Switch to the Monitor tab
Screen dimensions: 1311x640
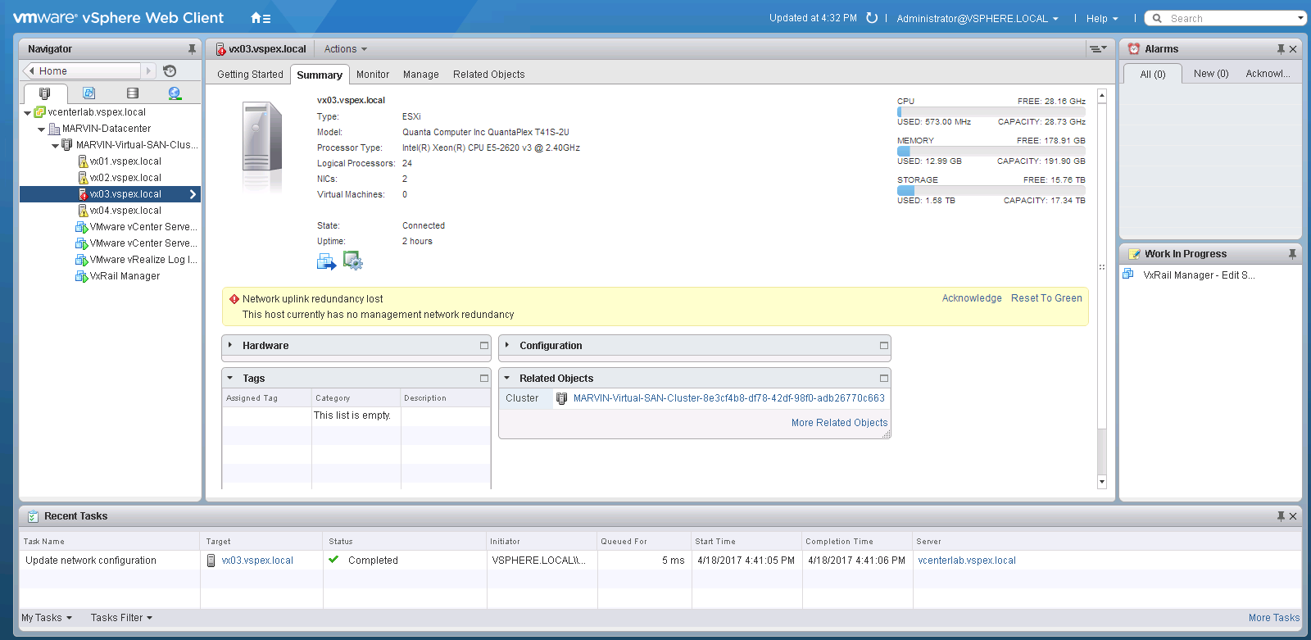coord(372,75)
